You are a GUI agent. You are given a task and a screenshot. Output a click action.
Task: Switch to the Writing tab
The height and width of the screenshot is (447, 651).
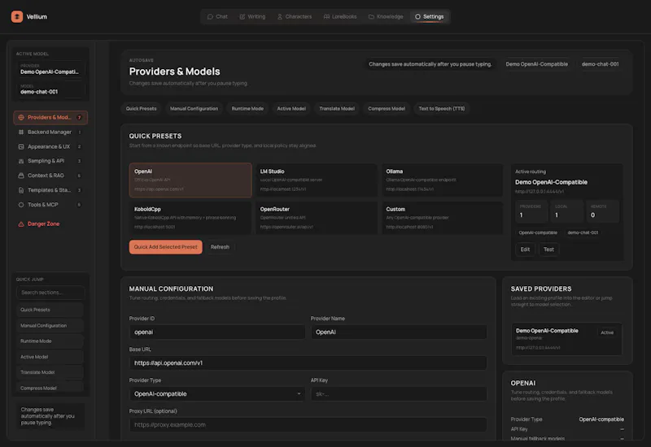coord(252,16)
